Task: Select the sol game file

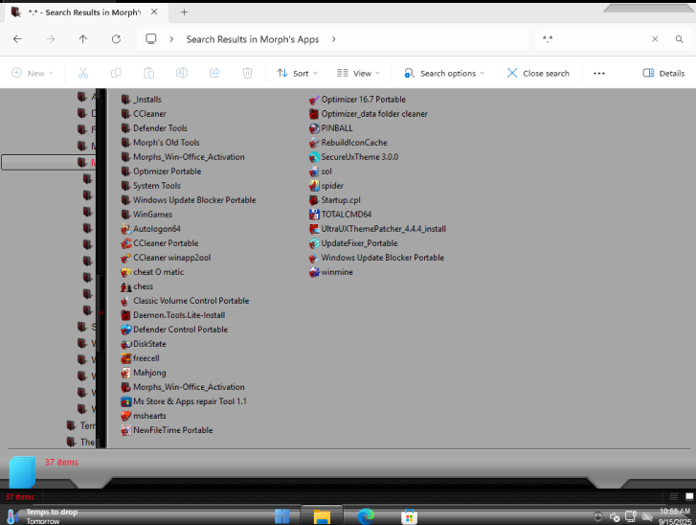Action: pyautogui.click(x=321, y=171)
